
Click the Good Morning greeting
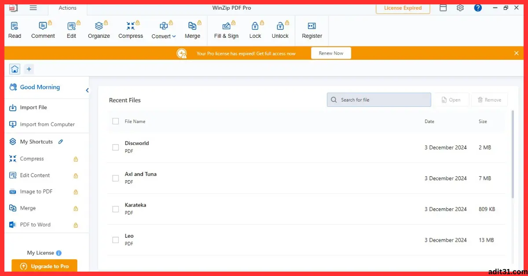[x=40, y=87]
